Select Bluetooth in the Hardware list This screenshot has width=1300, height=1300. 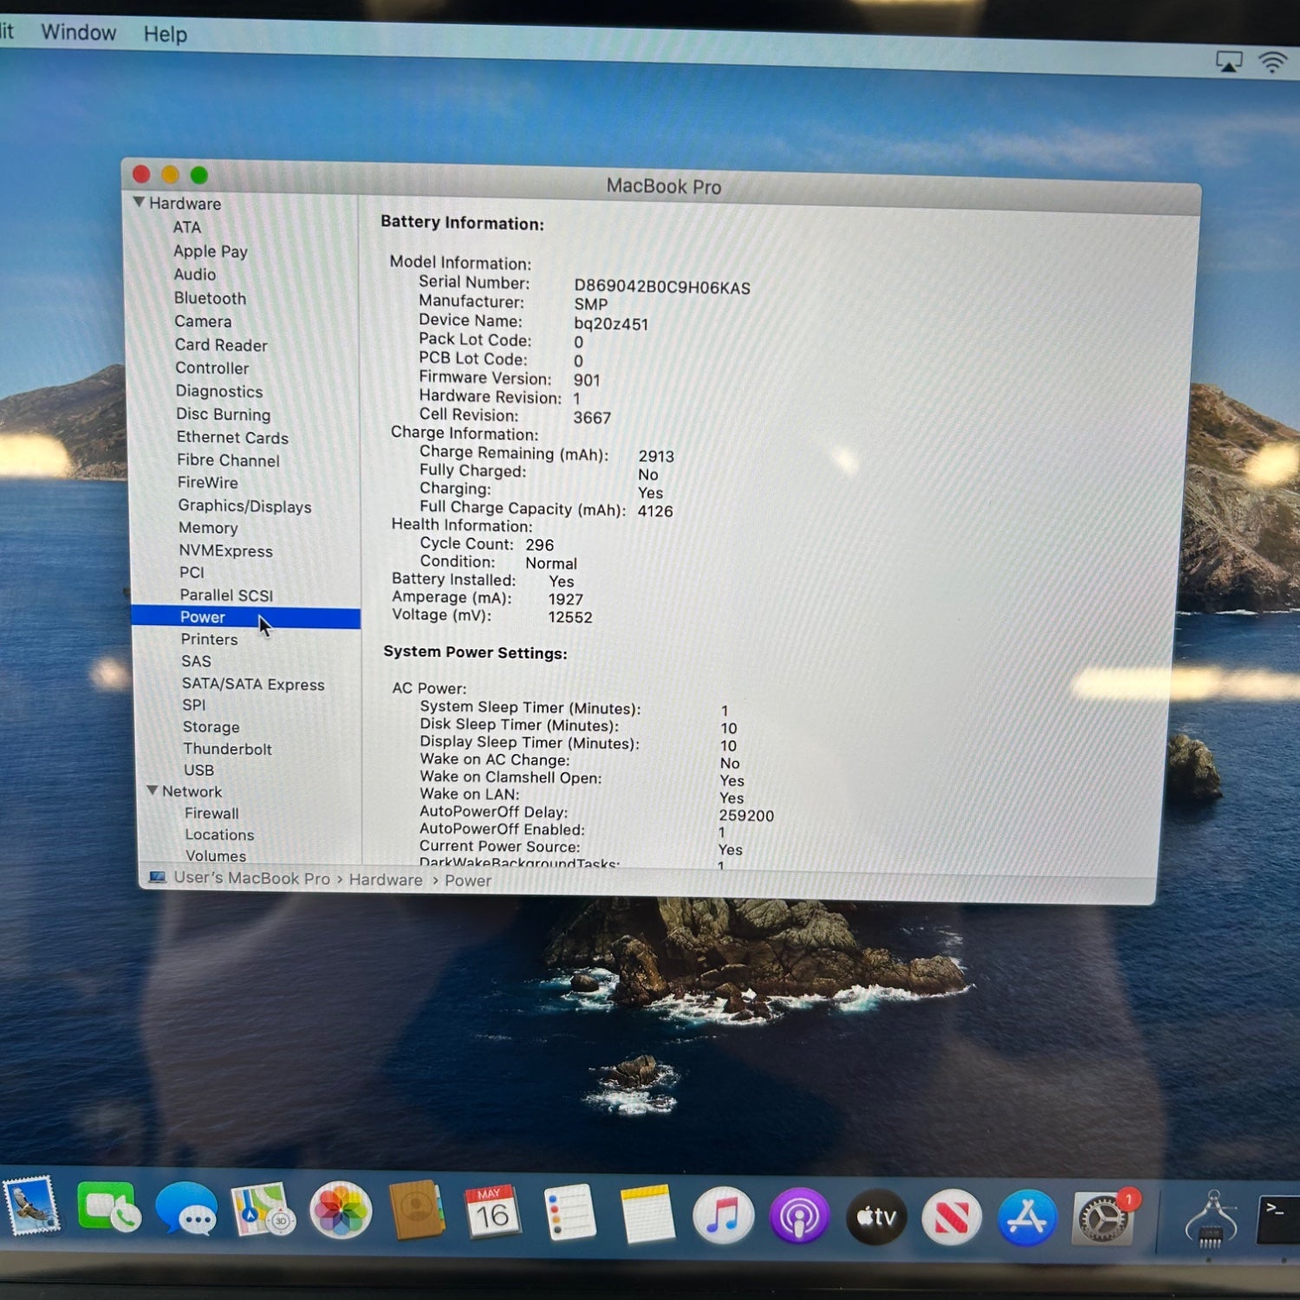210,298
